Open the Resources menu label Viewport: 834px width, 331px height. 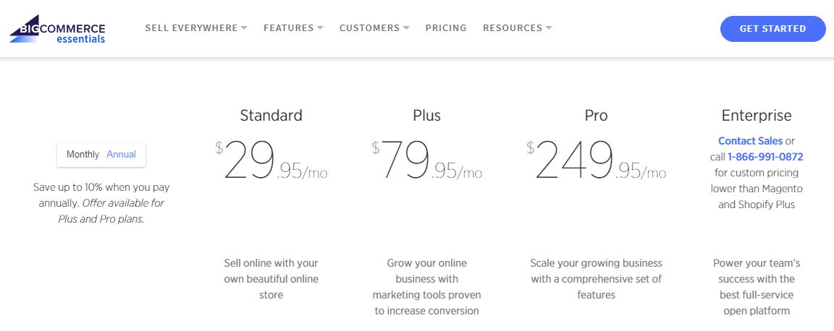coord(513,28)
